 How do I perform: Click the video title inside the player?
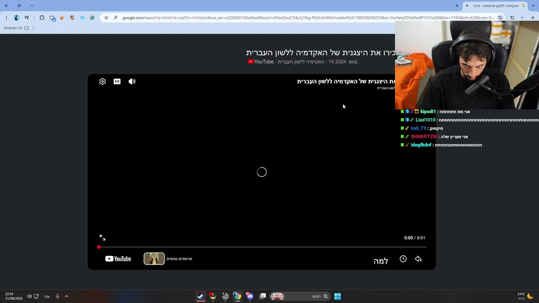(346, 81)
